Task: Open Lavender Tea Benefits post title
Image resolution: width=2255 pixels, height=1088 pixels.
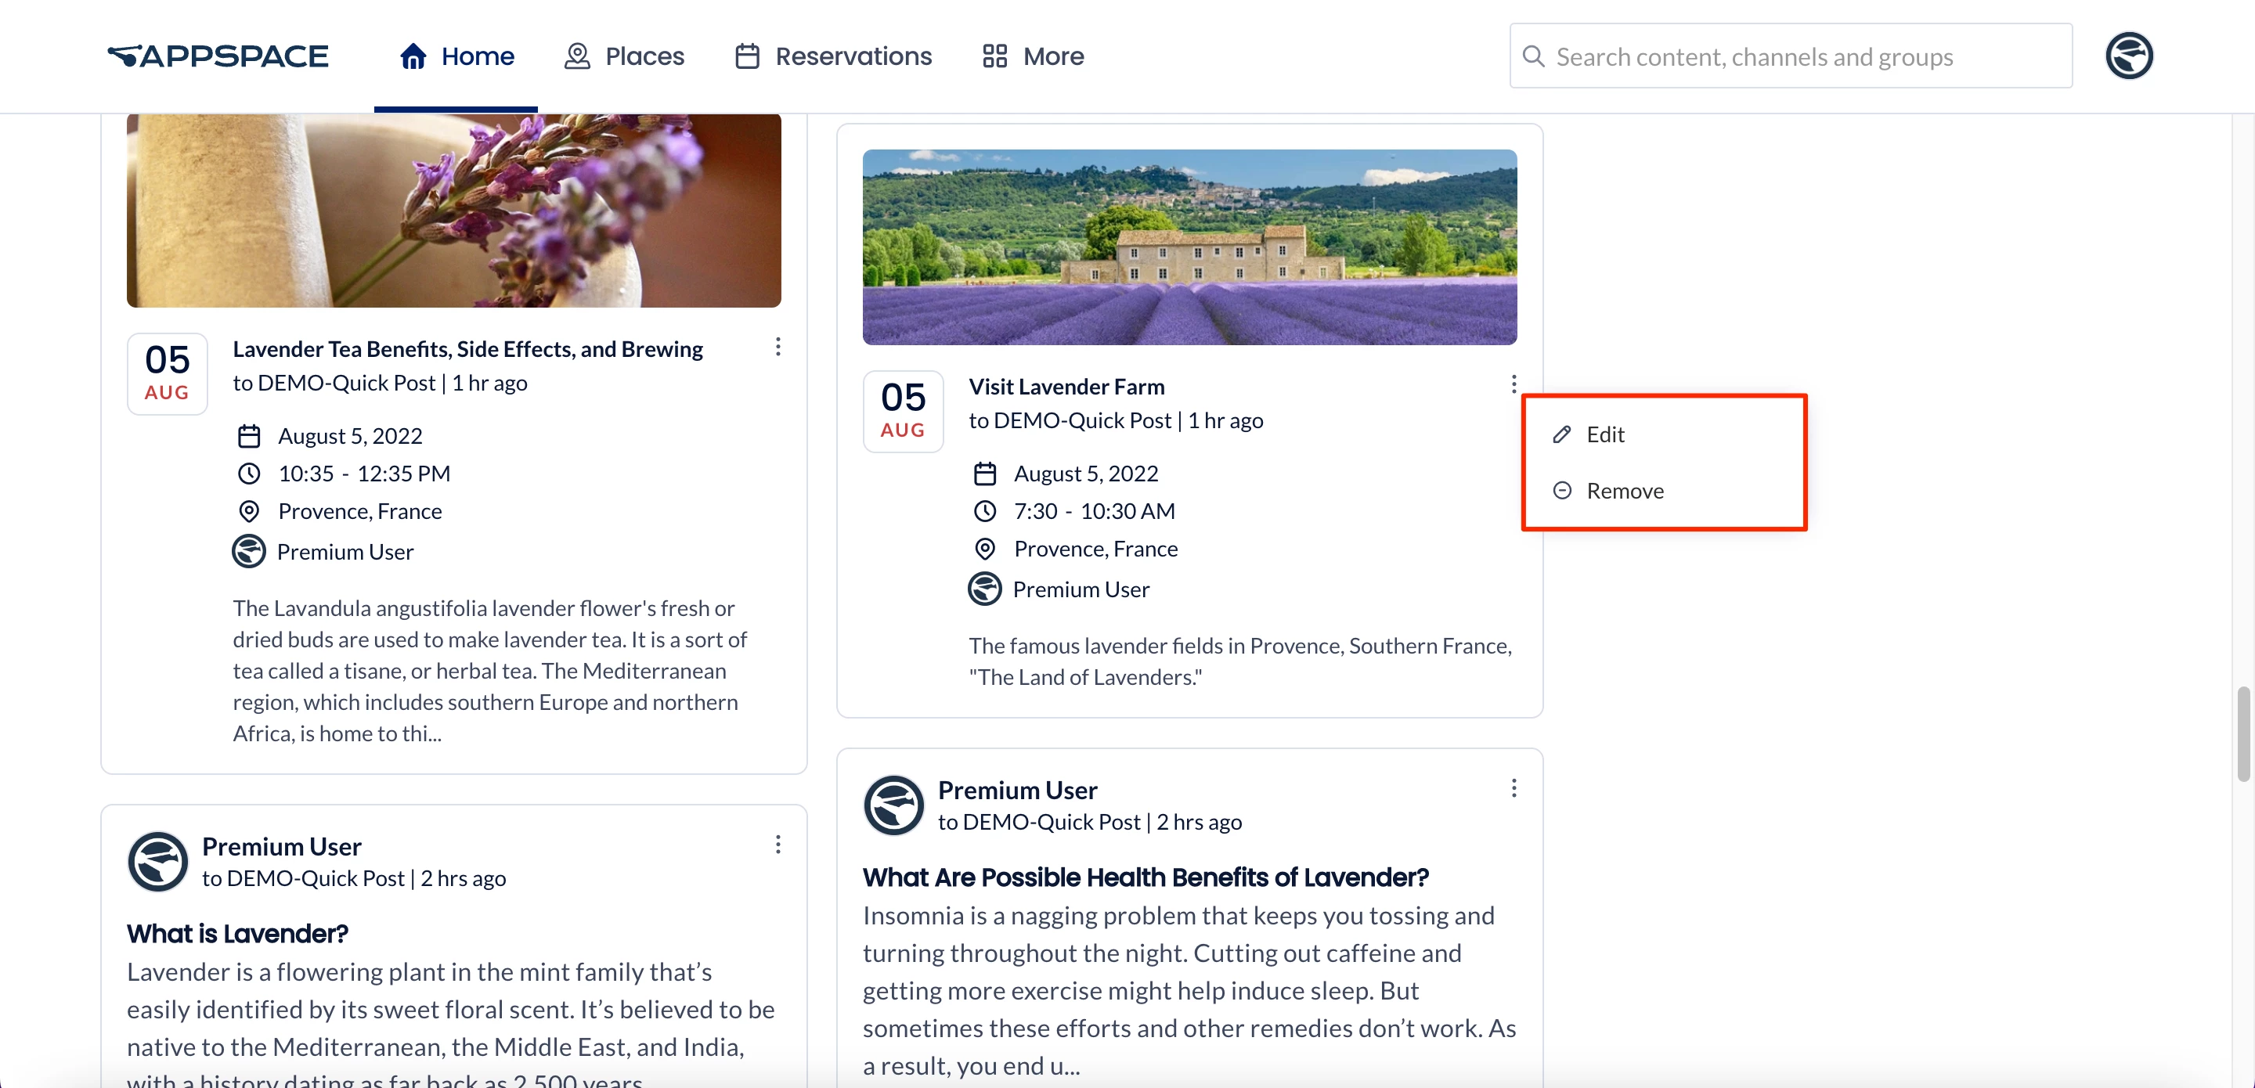Action: point(467,349)
